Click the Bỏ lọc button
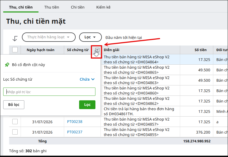This screenshot has height=157, width=228. (x=14, y=105)
